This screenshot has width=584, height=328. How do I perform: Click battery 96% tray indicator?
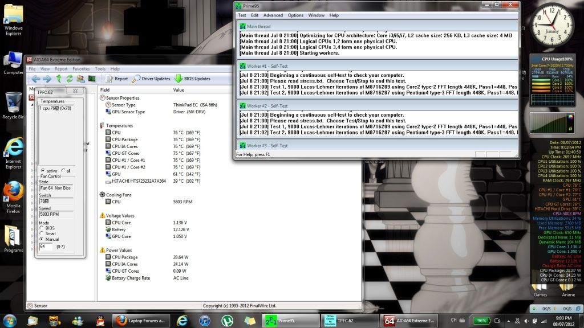pyautogui.click(x=481, y=321)
